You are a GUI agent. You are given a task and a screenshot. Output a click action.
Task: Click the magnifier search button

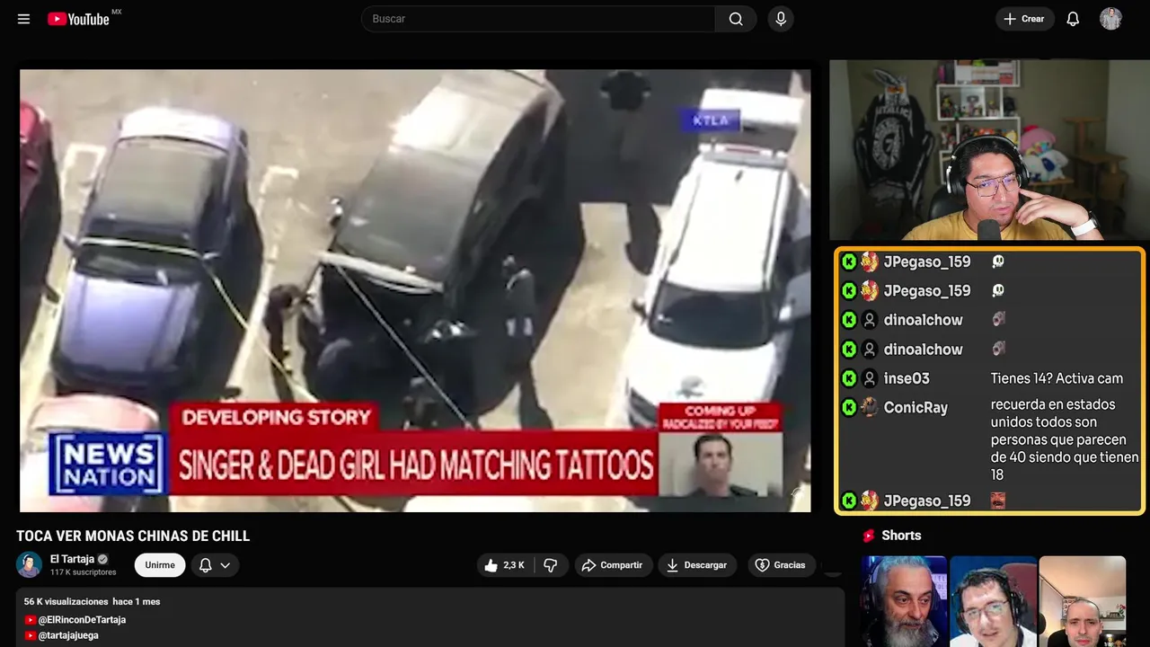pos(736,19)
